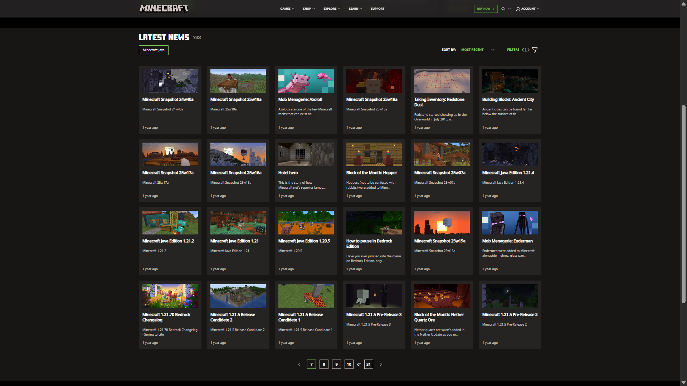Click the scrollbar down arrow
The image size is (687, 386).
click(x=683, y=382)
